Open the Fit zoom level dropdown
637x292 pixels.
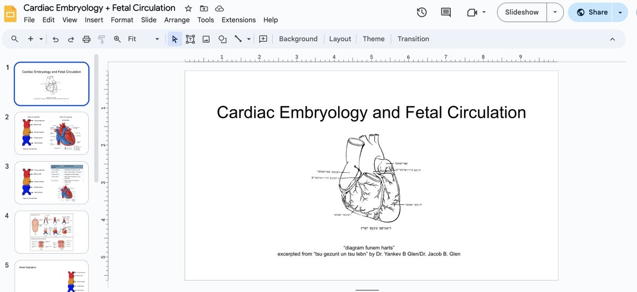click(x=143, y=39)
